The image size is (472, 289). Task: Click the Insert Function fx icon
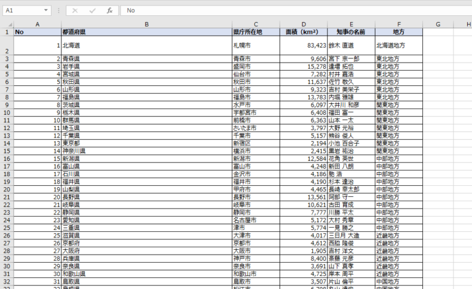coord(109,10)
